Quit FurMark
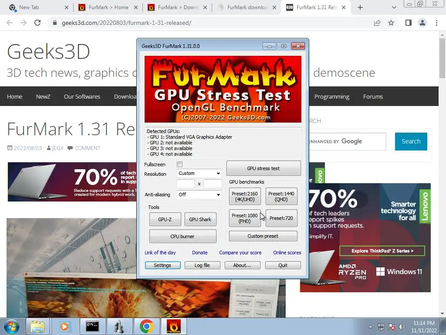 tap(283, 265)
